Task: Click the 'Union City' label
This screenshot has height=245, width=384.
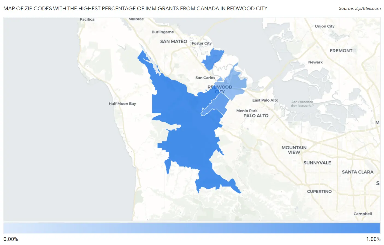Action: pyautogui.click(x=325, y=26)
